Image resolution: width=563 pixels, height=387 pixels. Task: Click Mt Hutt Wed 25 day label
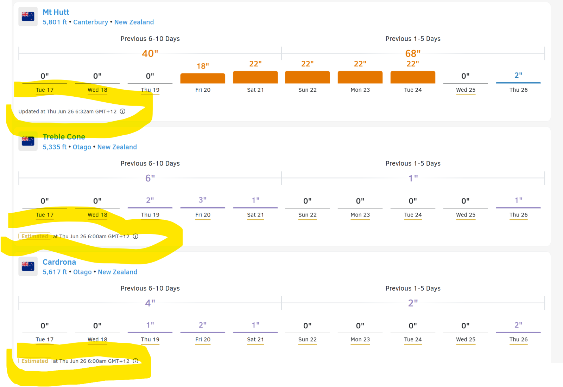[x=466, y=90]
